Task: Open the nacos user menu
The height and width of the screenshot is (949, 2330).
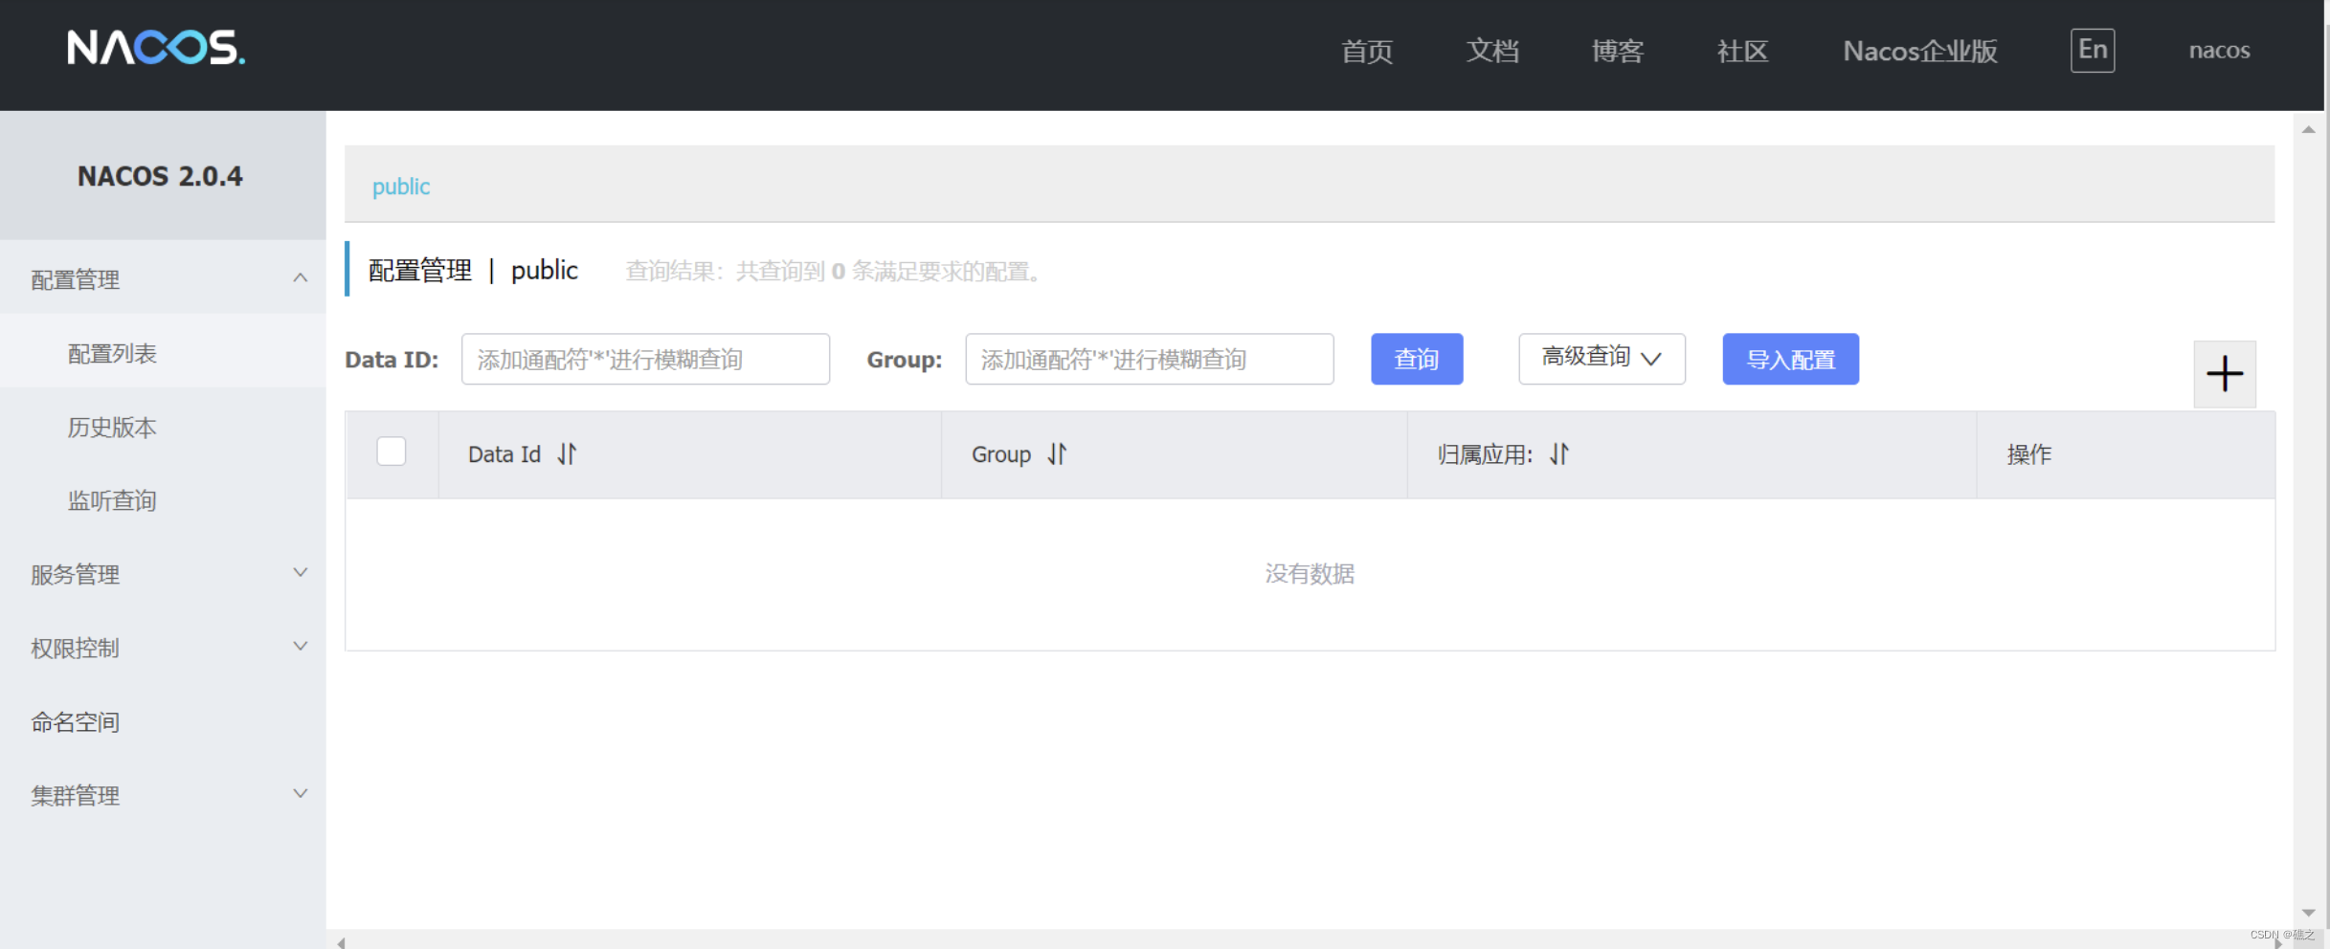Action: pos(2219,50)
